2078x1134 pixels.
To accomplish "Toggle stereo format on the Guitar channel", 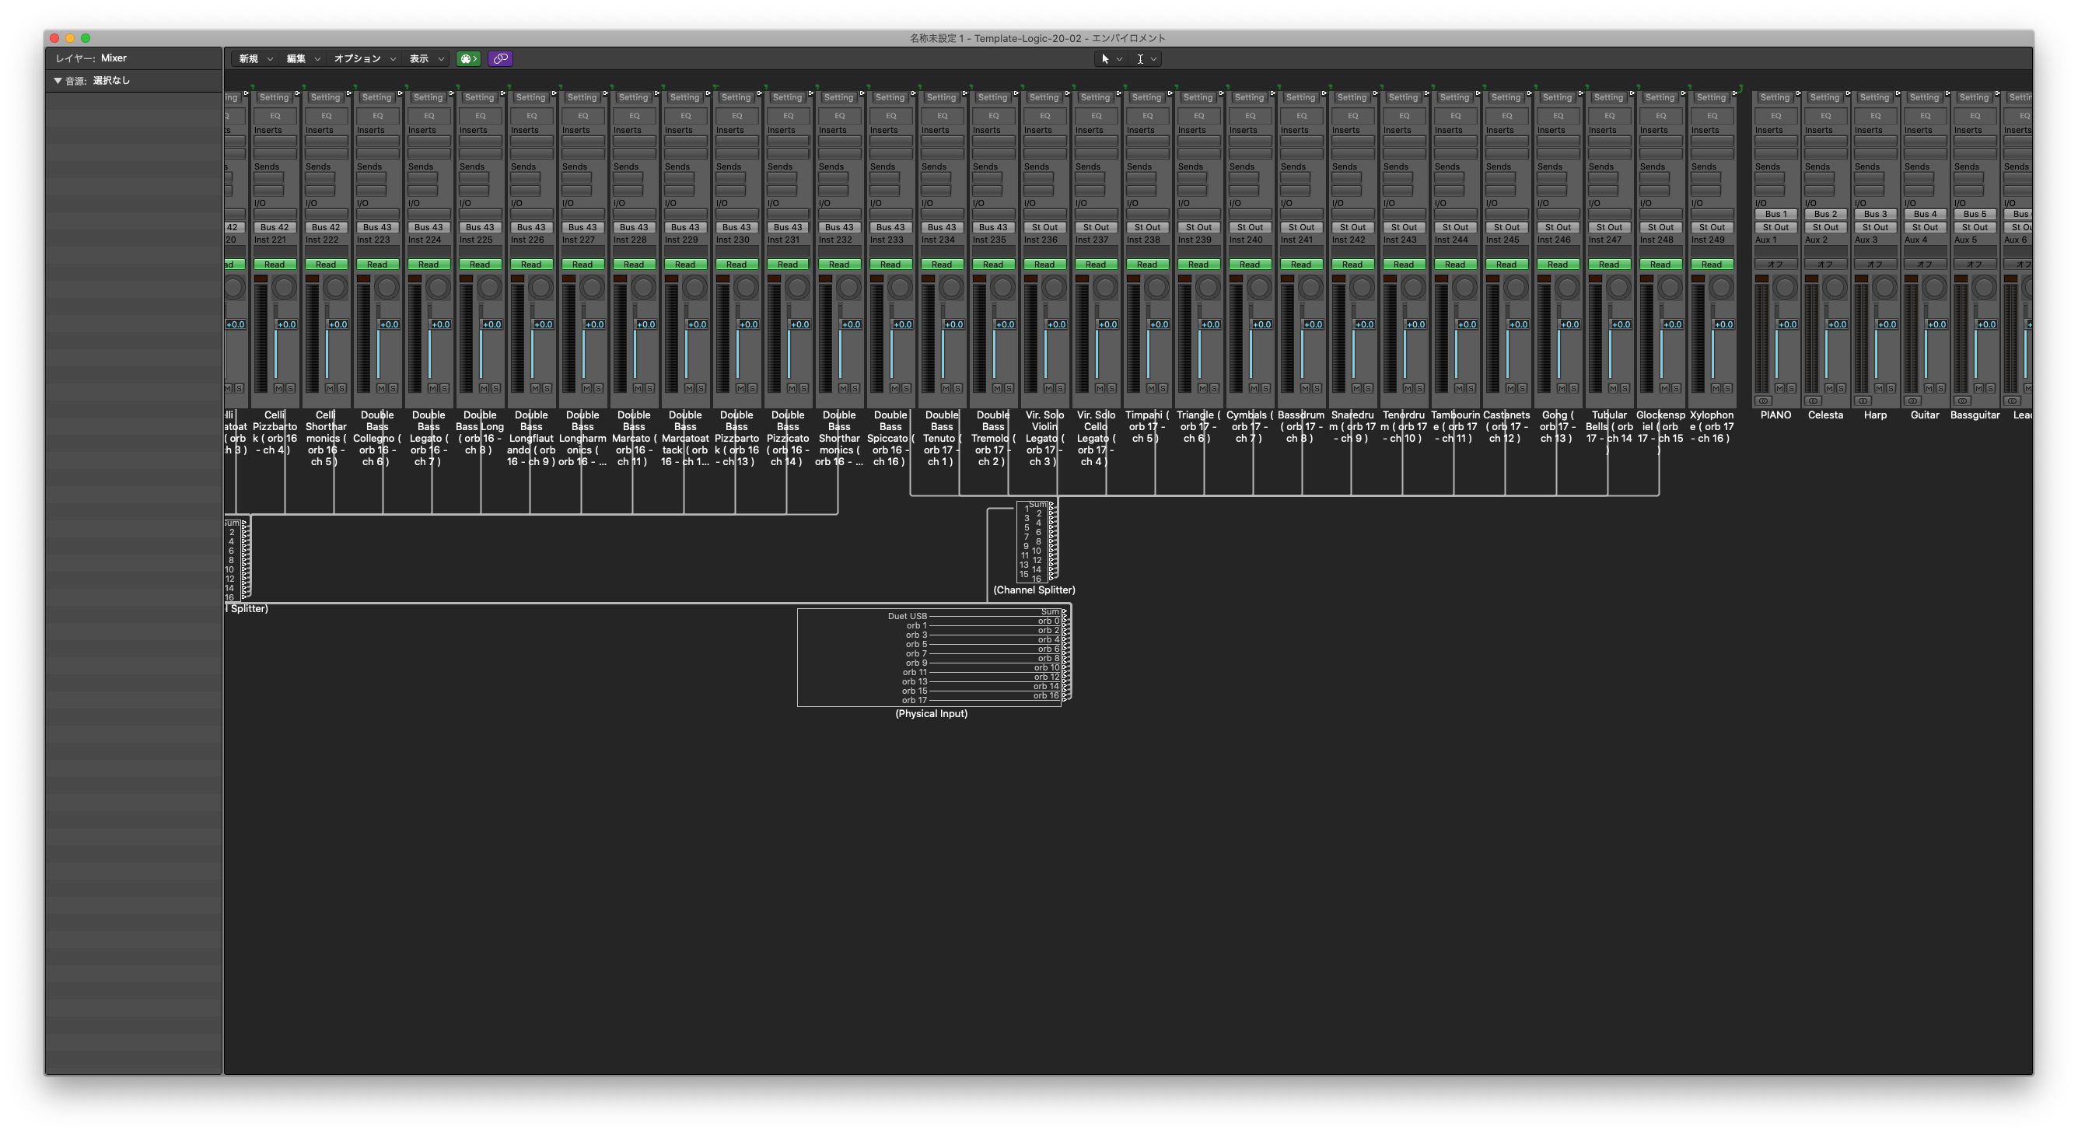I will 1912,401.
